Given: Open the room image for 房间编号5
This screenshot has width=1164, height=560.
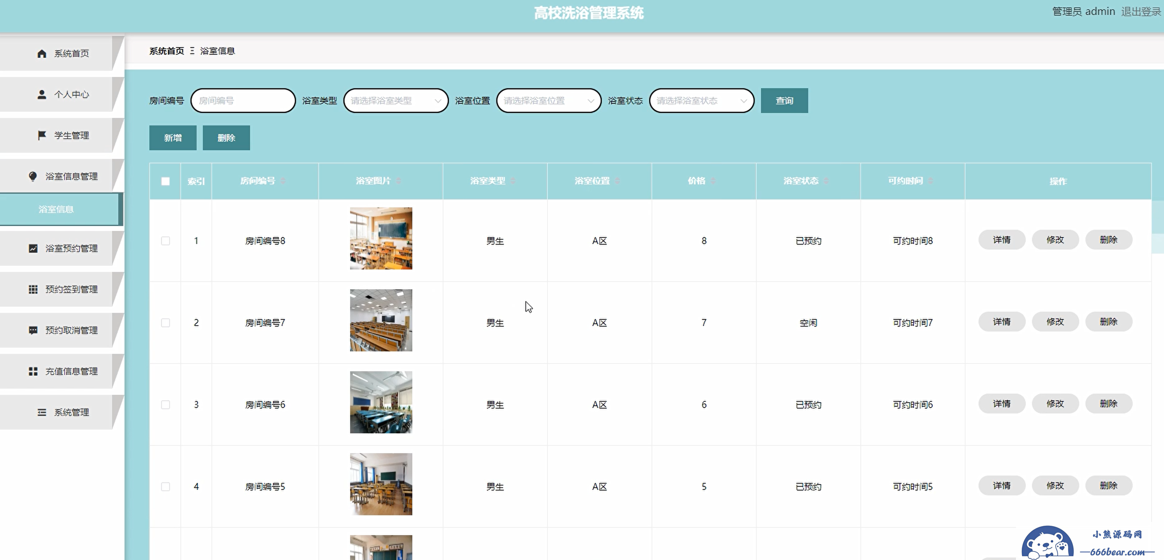Looking at the screenshot, I should point(381,484).
